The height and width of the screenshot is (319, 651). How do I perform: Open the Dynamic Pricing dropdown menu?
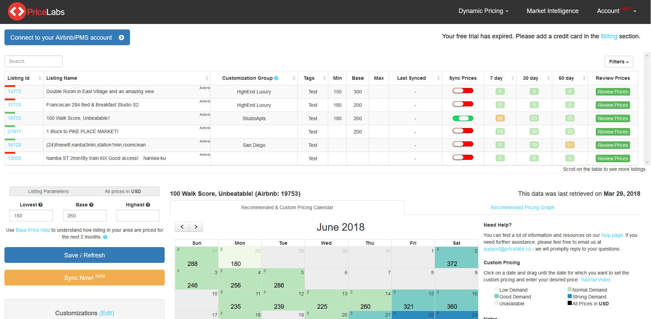tap(483, 11)
